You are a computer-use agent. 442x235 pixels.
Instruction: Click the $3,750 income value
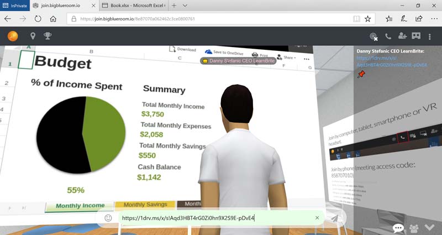[x=152, y=114]
